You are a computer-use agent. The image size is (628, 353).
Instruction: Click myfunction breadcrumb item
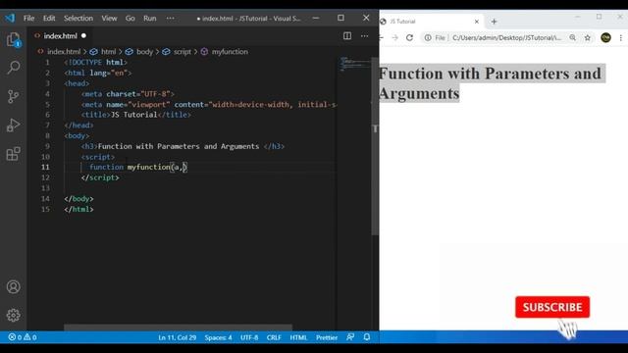(230, 52)
